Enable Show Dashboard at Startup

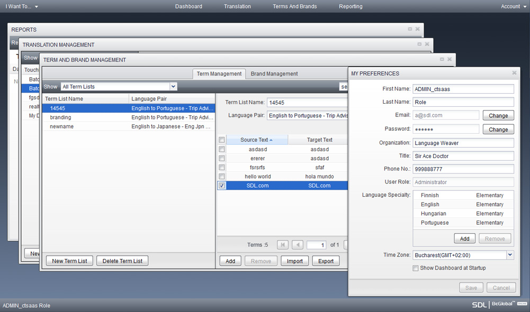point(416,268)
